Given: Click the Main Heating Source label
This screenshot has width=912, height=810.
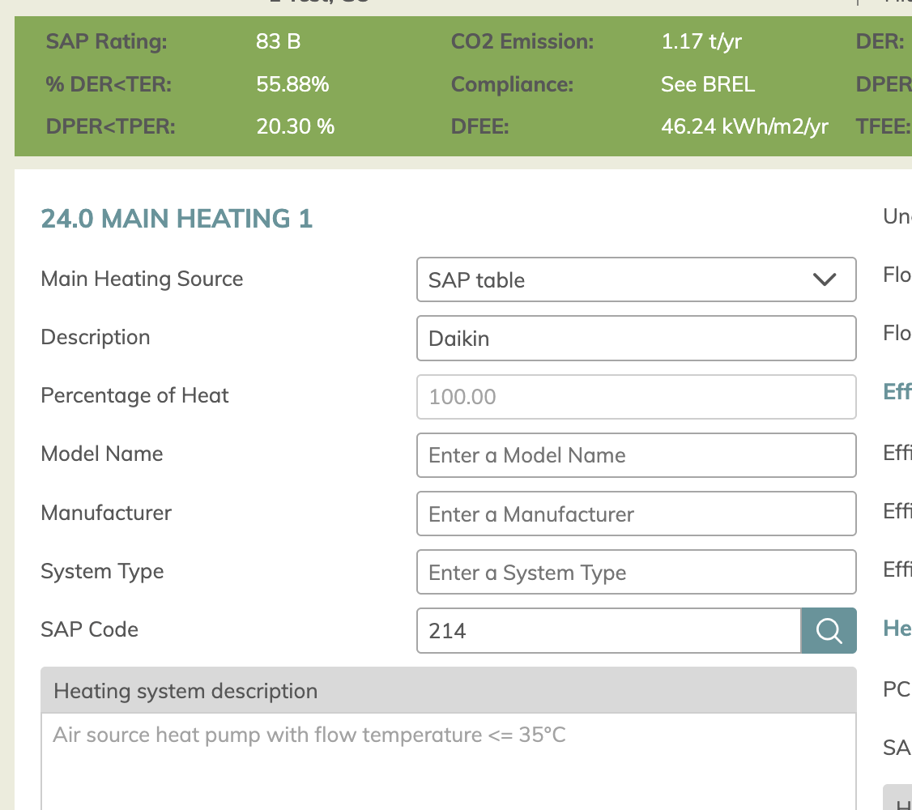Looking at the screenshot, I should point(142,279).
